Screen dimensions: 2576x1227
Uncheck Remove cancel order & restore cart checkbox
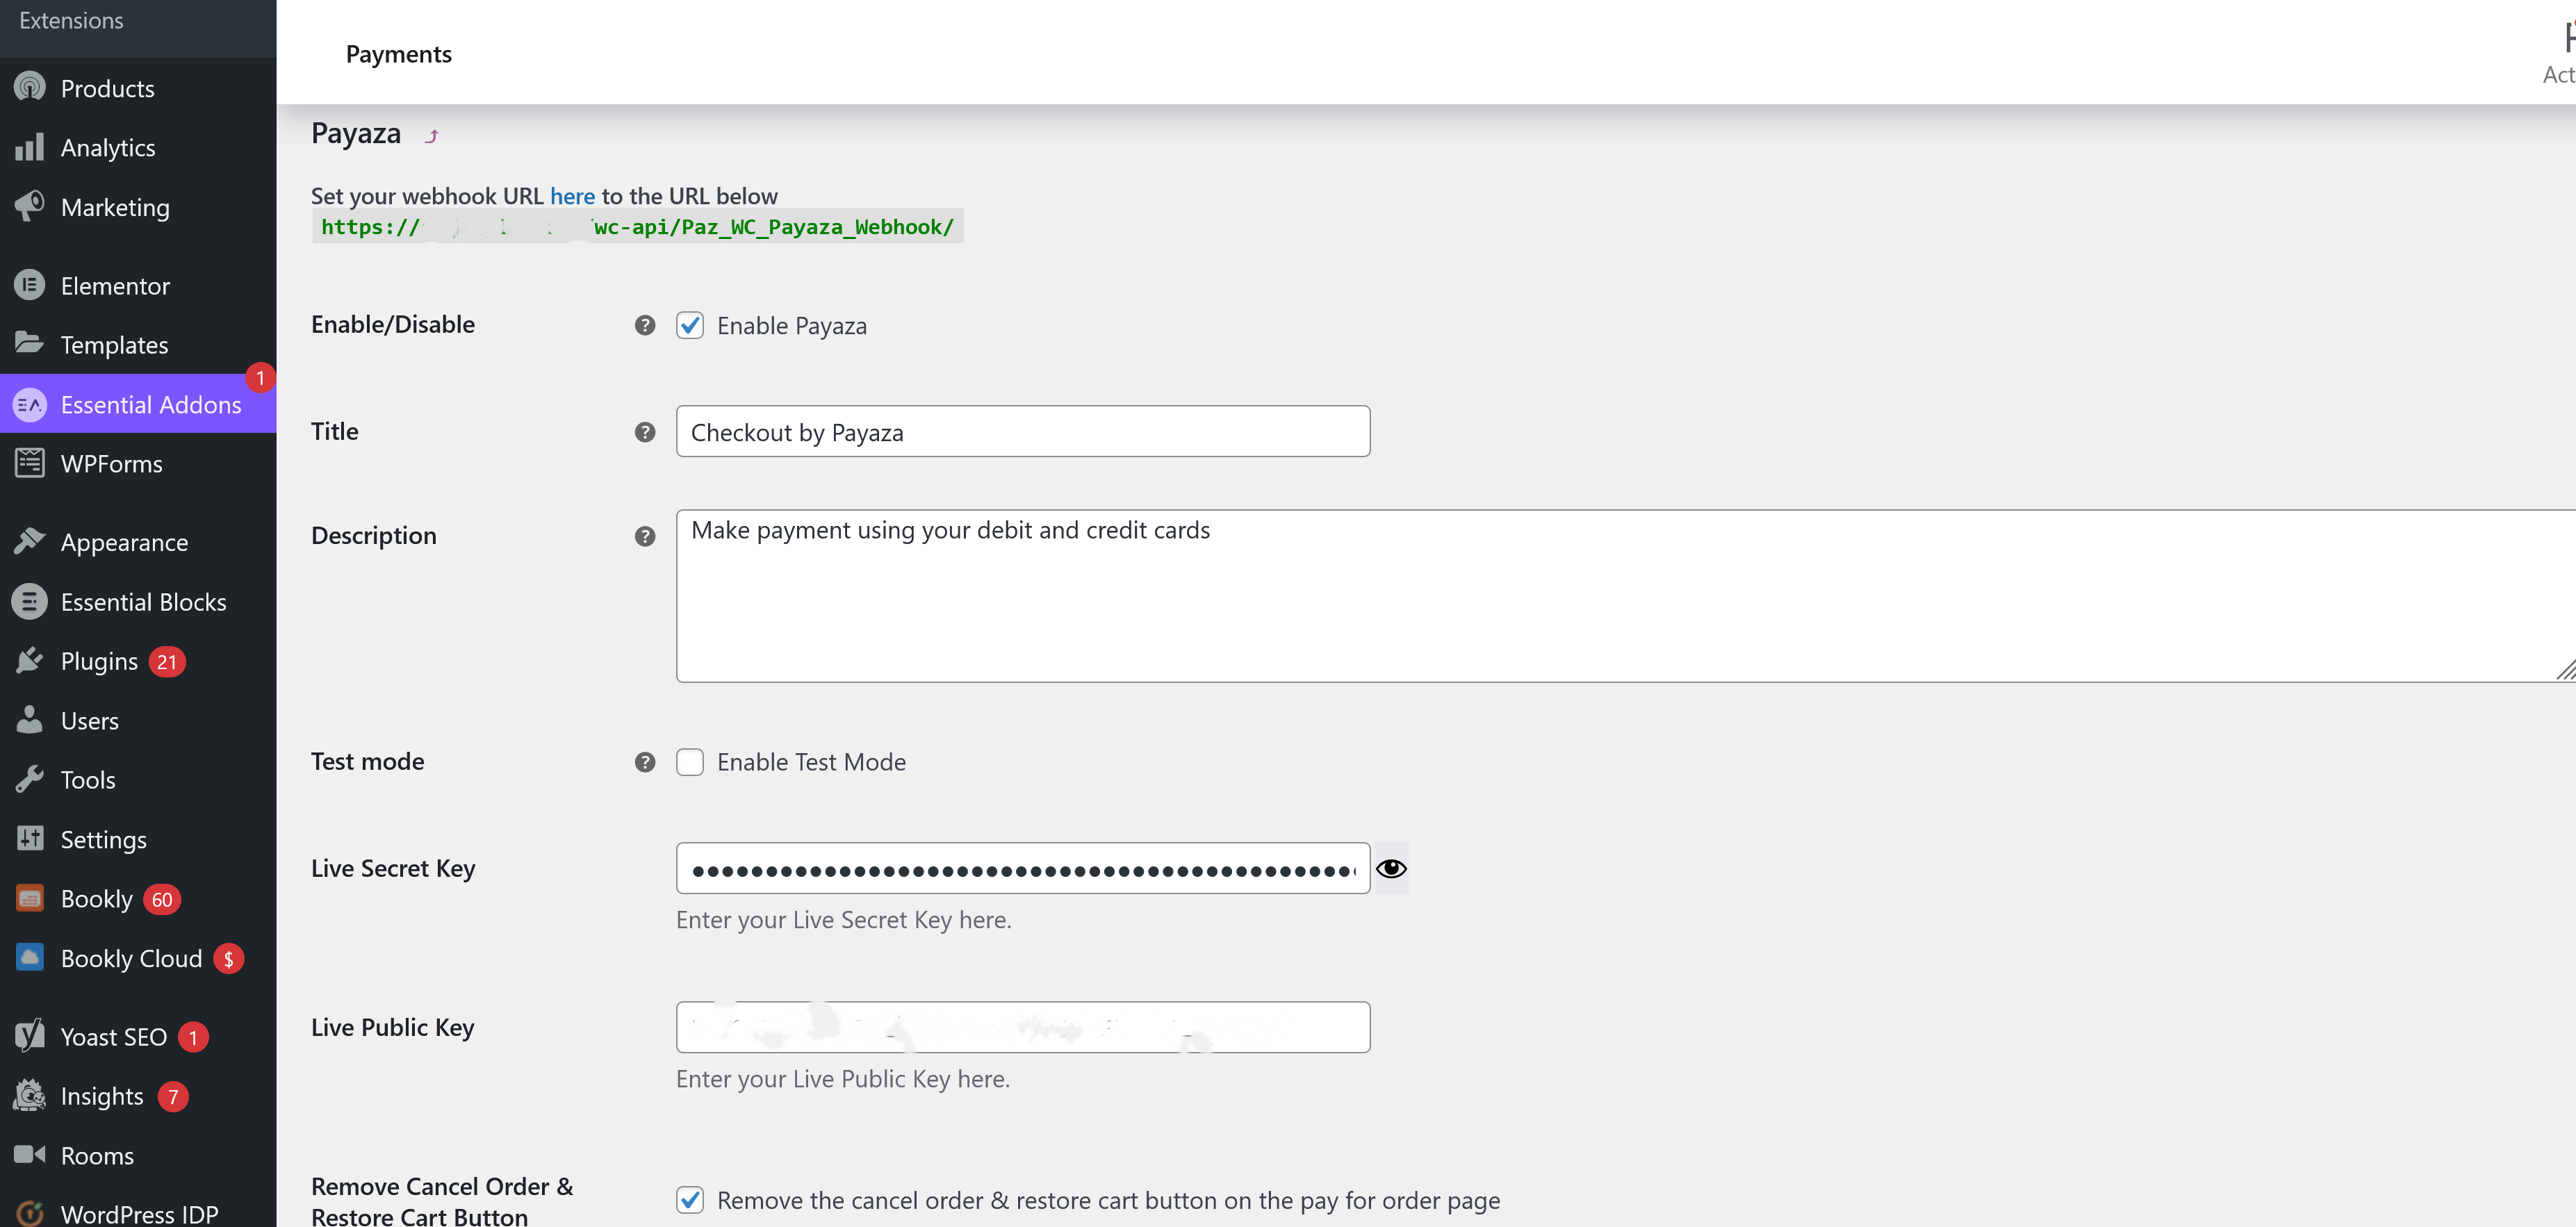point(690,1200)
